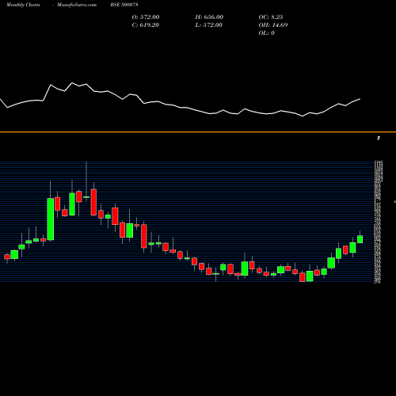Screen dimensions: 396x396
Task: Click the 'MunafaSutra.com' site name
Action: pyautogui.click(x=77, y=5)
